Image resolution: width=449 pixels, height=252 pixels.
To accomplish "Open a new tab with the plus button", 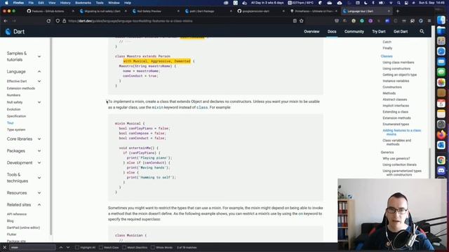I will coord(398,11).
